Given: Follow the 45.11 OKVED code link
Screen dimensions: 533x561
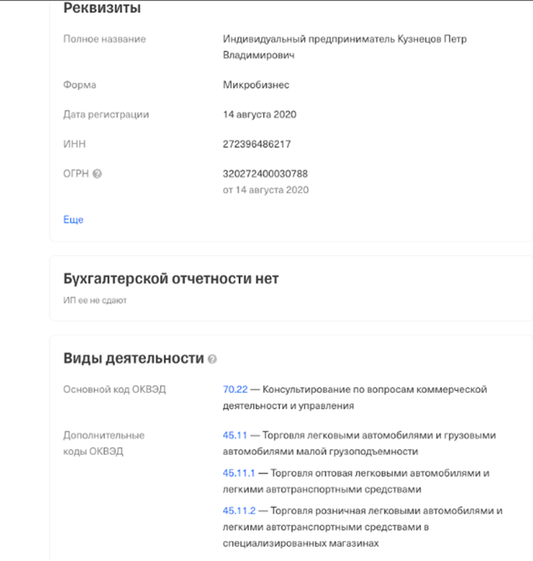Looking at the screenshot, I should [235, 436].
